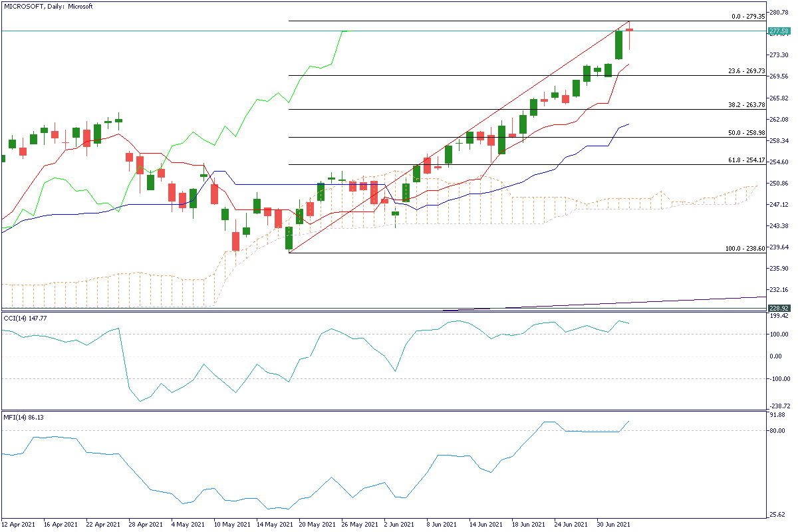Click the MICROSOFT, Daily chart title
This screenshot has width=798, height=532.
pyautogui.click(x=48, y=6)
